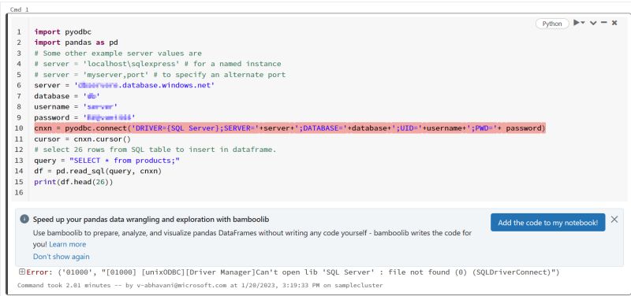Image resolution: width=631 pixels, height=296 pixels.
Task: Click the bamboolib banner heading text
Action: [151, 220]
